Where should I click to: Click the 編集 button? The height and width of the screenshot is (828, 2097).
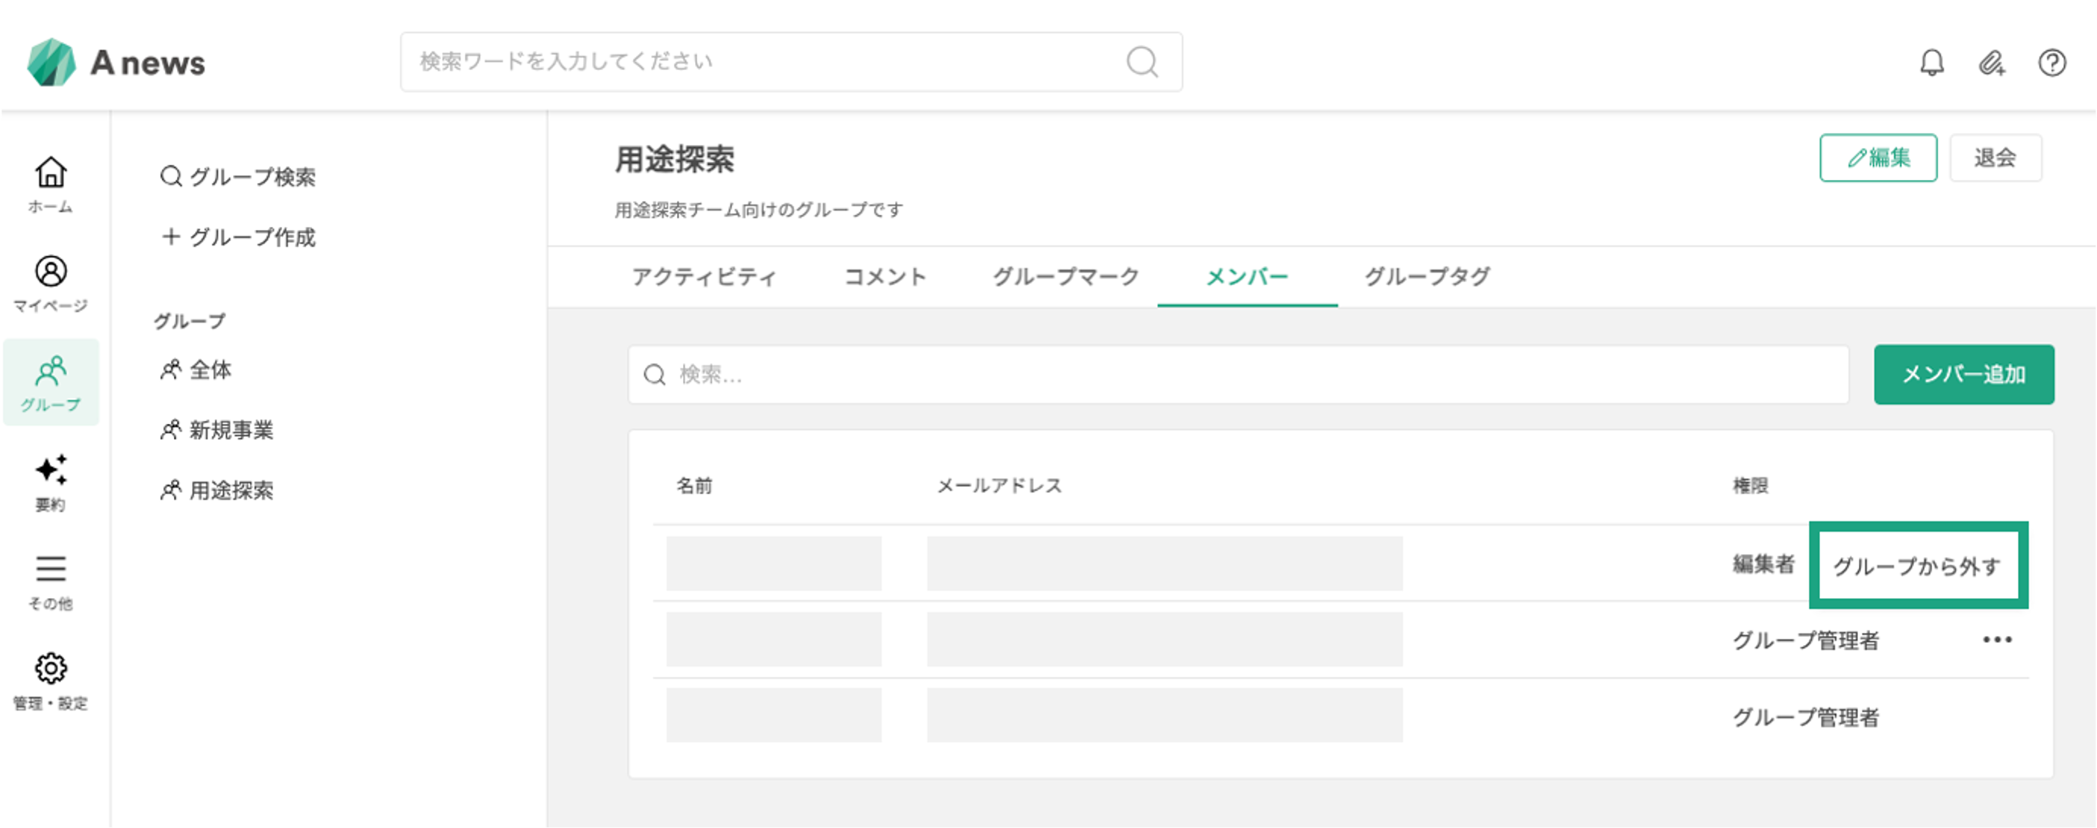pos(1878,157)
